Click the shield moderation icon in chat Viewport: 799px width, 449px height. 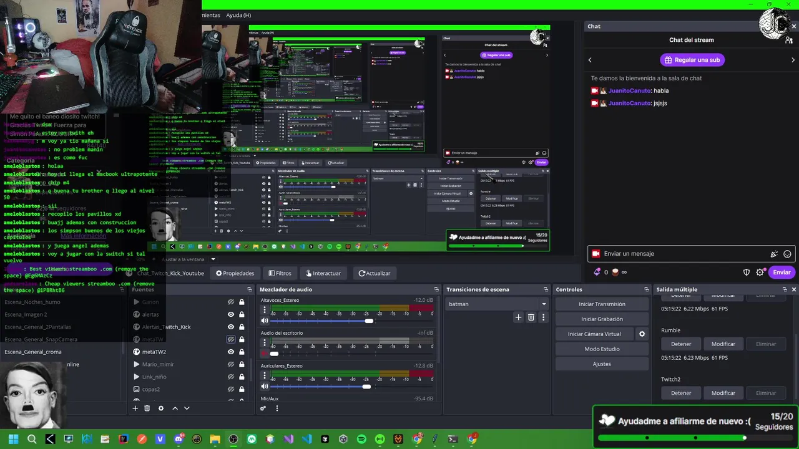pyautogui.click(x=747, y=273)
